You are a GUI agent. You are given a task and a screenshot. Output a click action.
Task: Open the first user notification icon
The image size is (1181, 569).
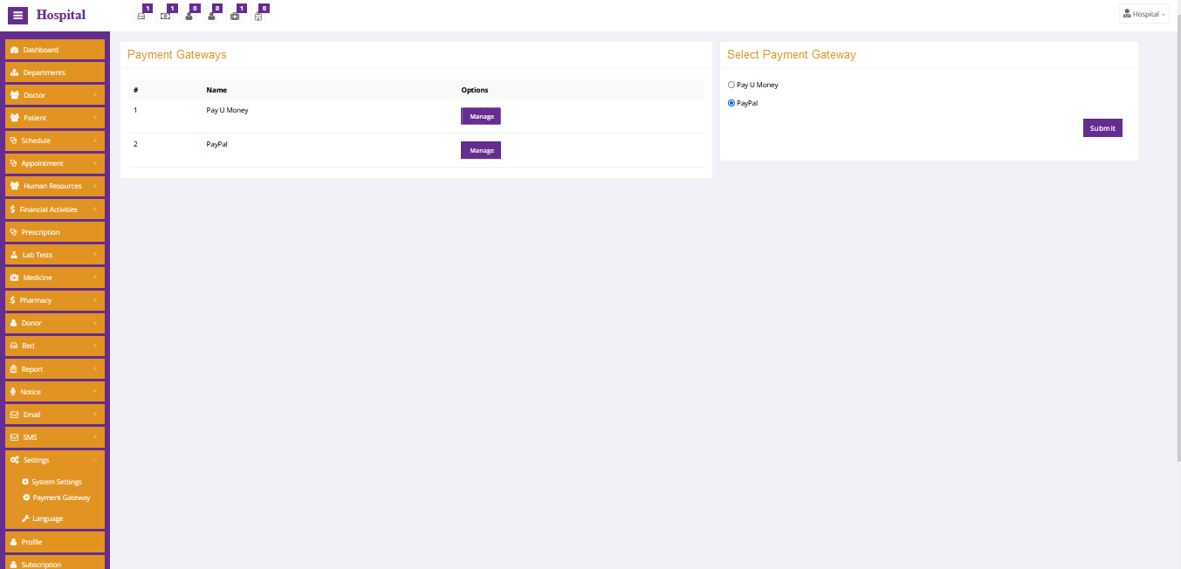click(189, 16)
